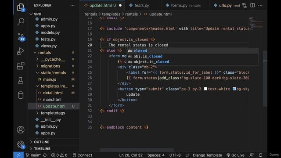The height and width of the screenshot is (158, 281).
Task: Switch to the update.html tab
Action: 103,5
